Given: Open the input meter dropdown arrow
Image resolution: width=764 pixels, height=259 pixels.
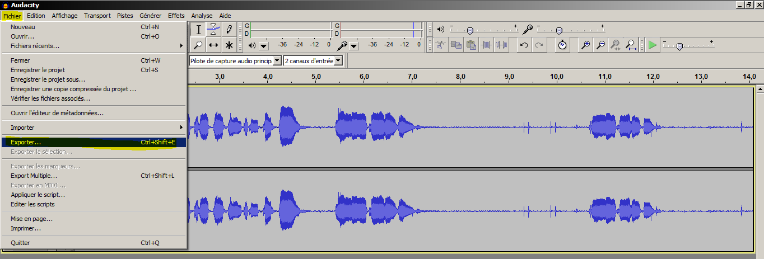Looking at the screenshot, I should coord(353,46).
